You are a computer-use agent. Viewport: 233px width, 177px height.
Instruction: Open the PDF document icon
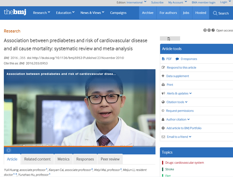[163, 59]
